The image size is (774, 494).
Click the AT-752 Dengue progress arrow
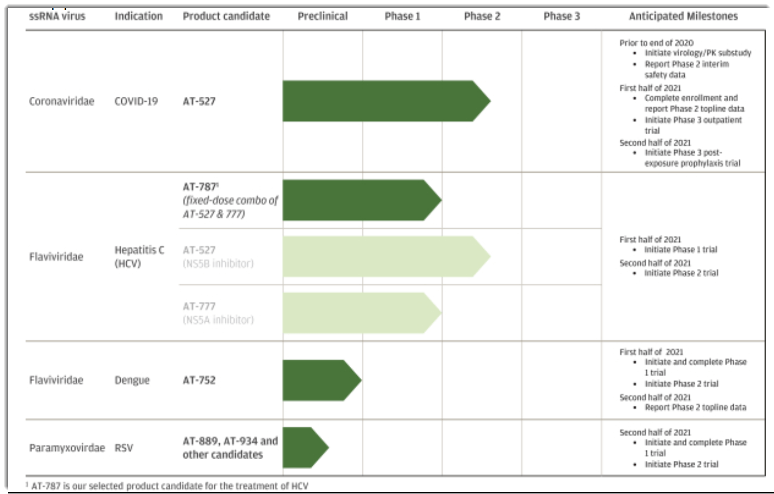[318, 380]
